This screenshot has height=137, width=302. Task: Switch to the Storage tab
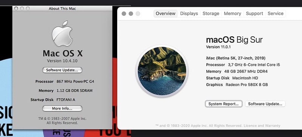[211, 14]
